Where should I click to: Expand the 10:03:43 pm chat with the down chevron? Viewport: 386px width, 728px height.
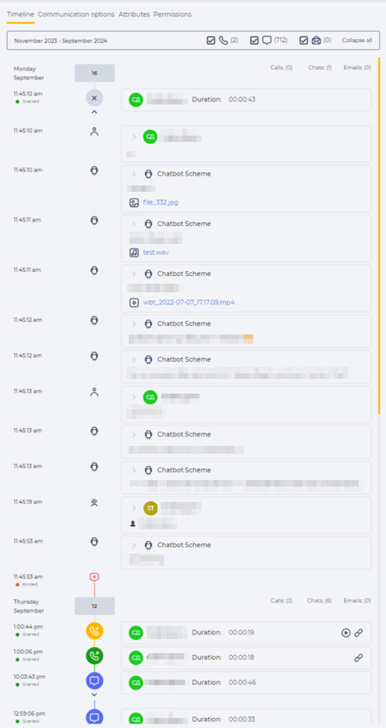[x=94, y=694]
